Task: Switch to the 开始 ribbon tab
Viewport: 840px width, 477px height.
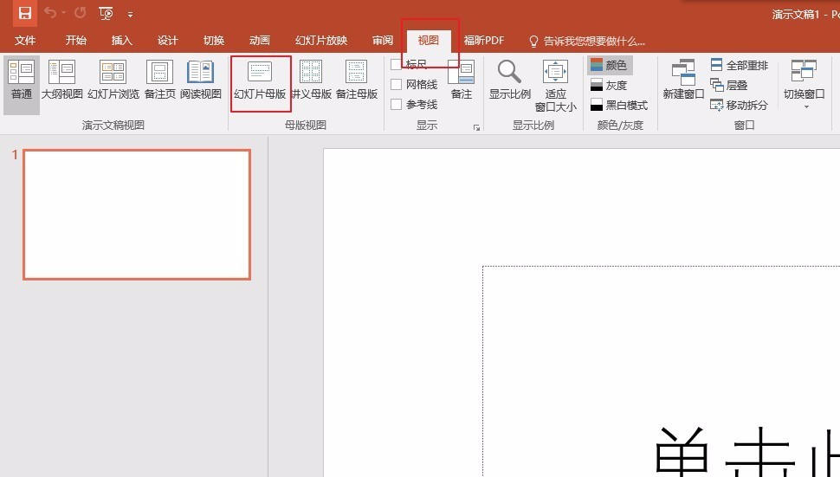Action: coord(75,40)
